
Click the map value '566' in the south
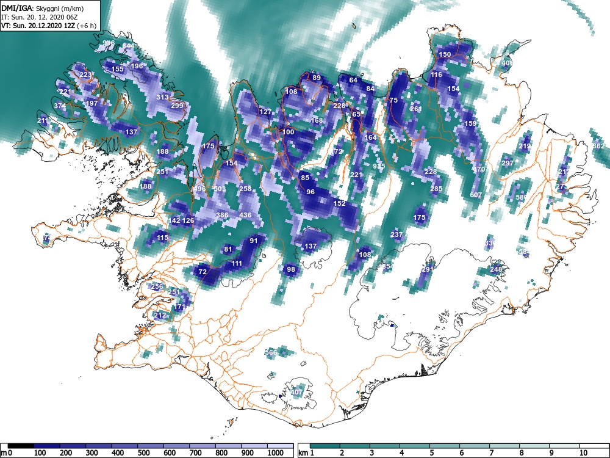[271, 352]
